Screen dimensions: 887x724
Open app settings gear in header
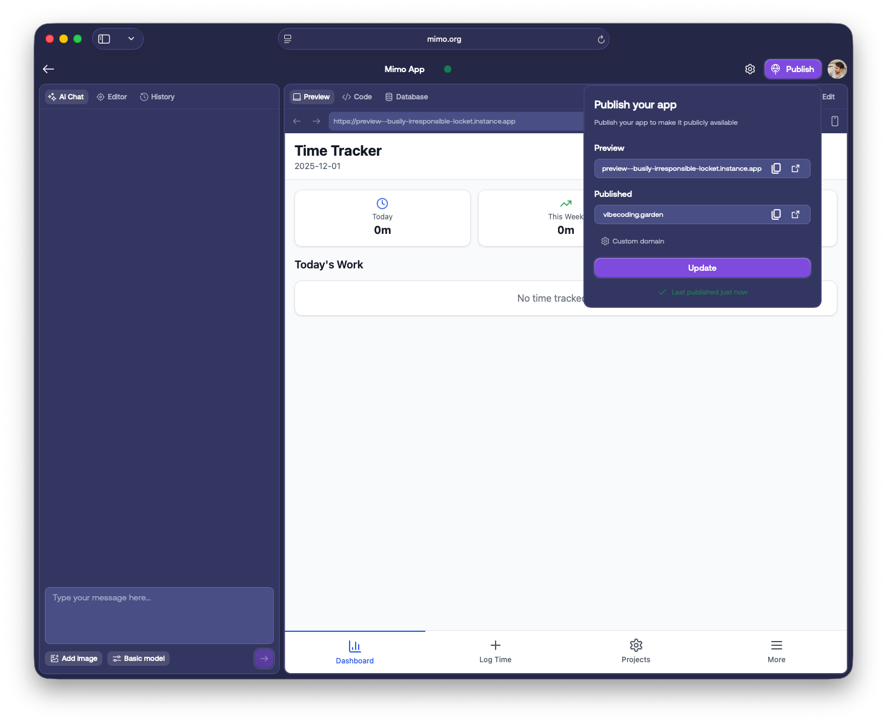749,69
